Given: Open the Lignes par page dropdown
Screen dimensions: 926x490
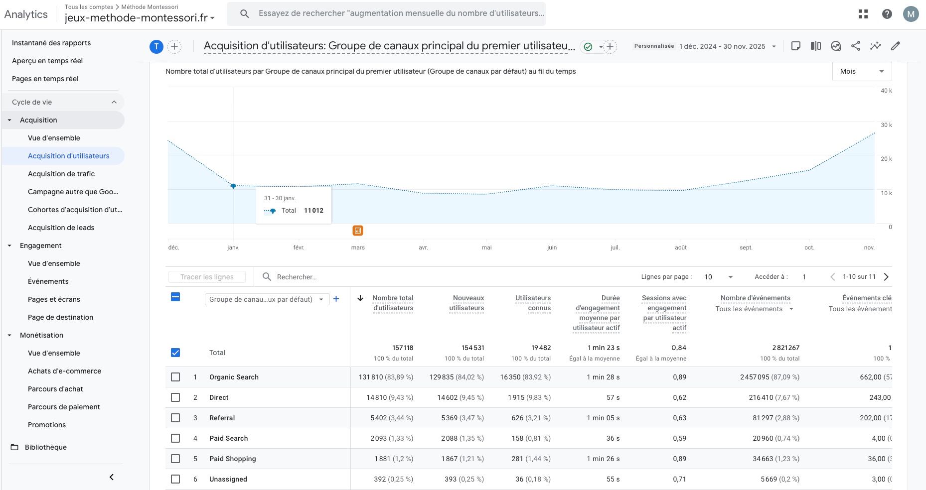Looking at the screenshot, I should click(718, 277).
